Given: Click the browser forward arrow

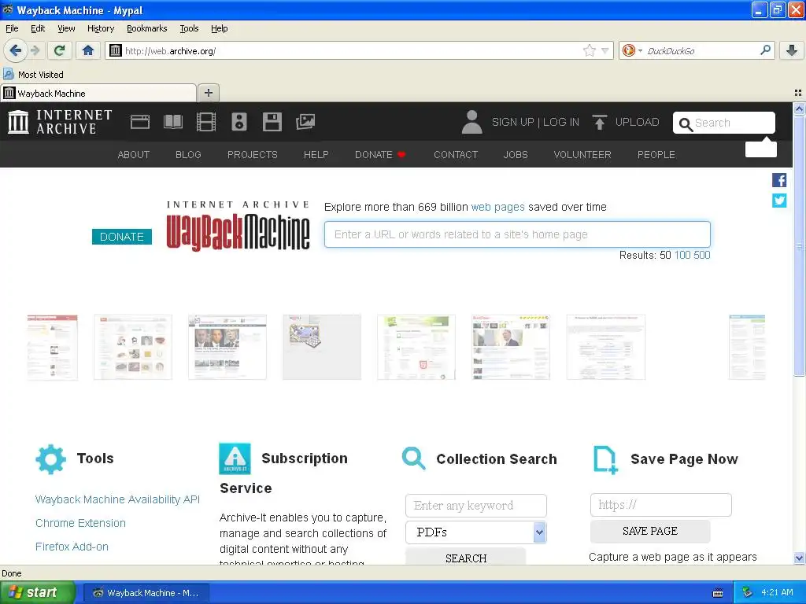Looking at the screenshot, I should pyautogui.click(x=35, y=50).
